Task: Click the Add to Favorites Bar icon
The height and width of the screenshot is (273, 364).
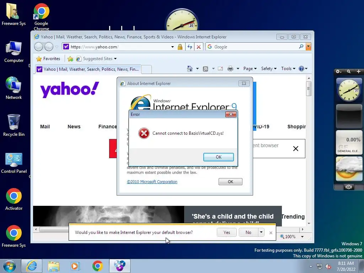Action: pyautogui.click(x=70, y=59)
